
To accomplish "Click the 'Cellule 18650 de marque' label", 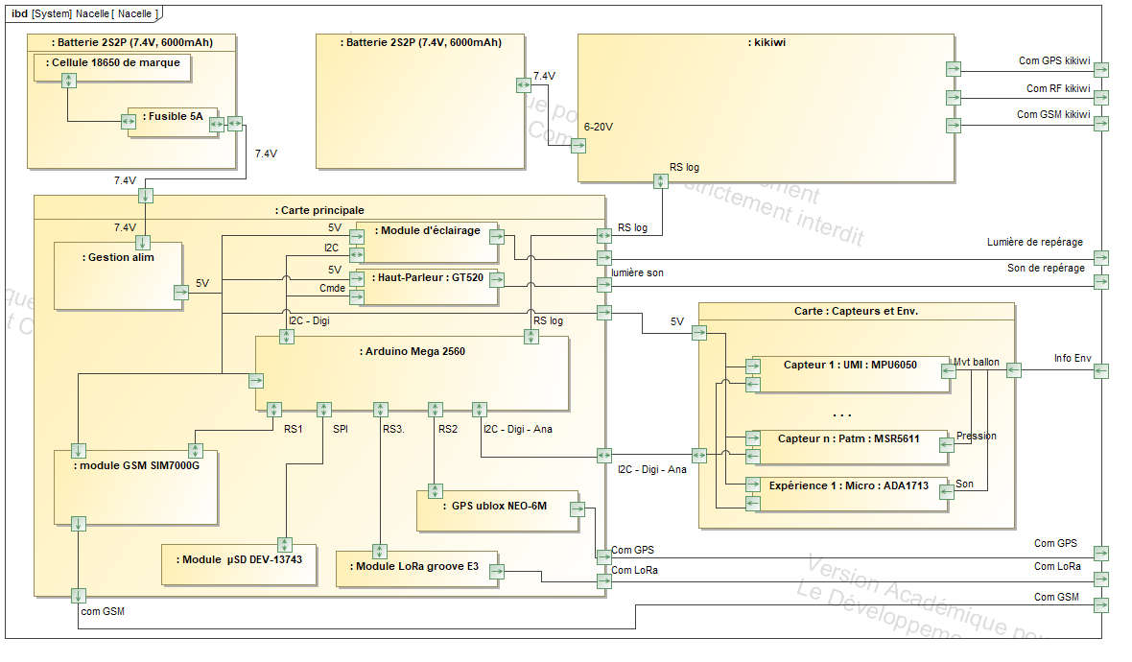I will 112,62.
